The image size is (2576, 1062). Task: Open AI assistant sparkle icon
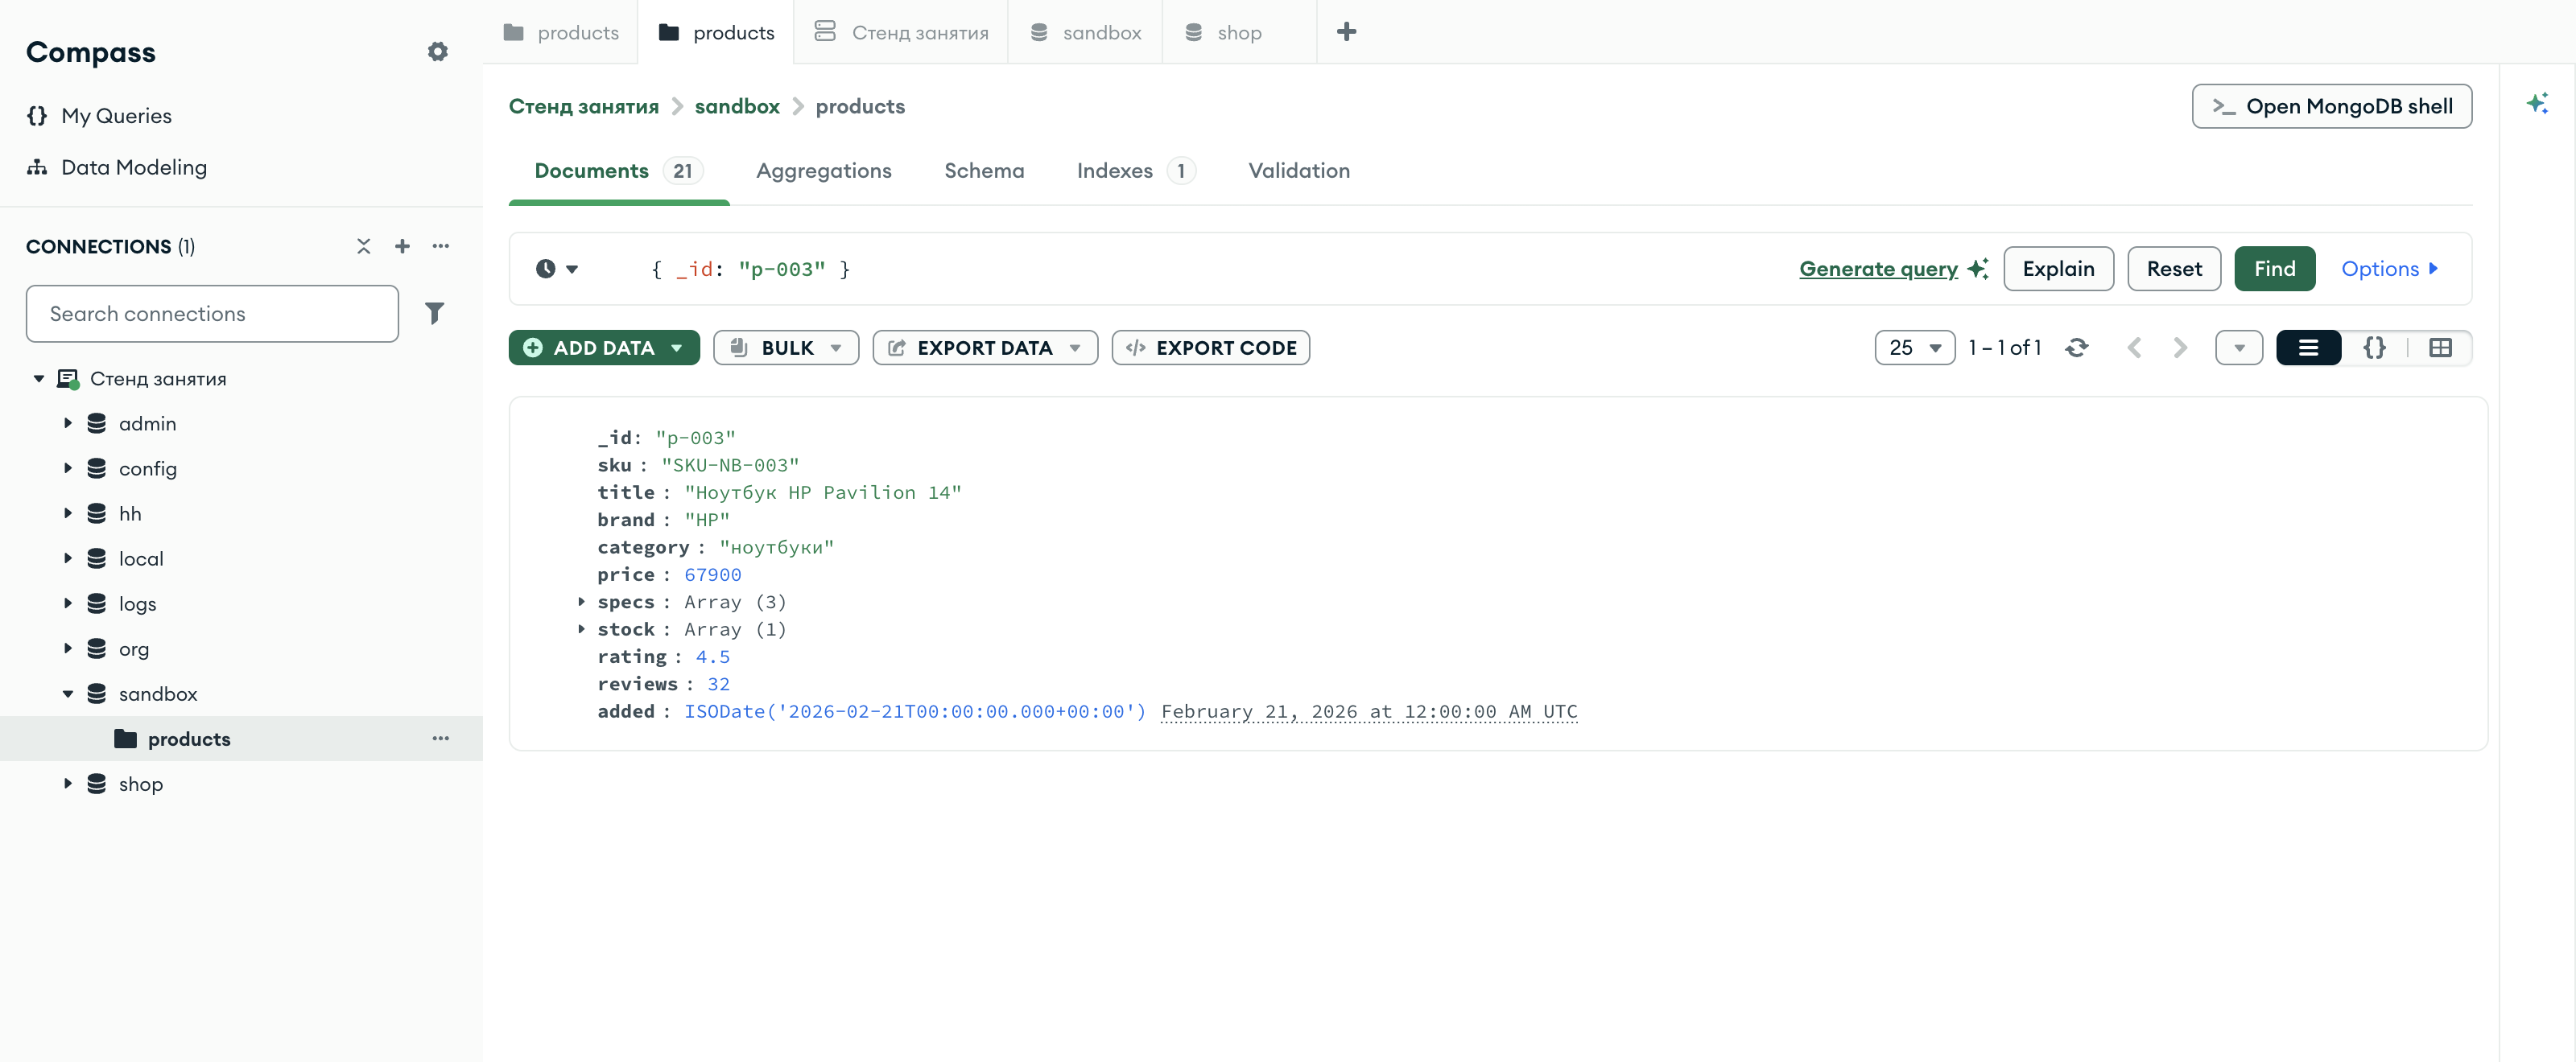(2537, 104)
